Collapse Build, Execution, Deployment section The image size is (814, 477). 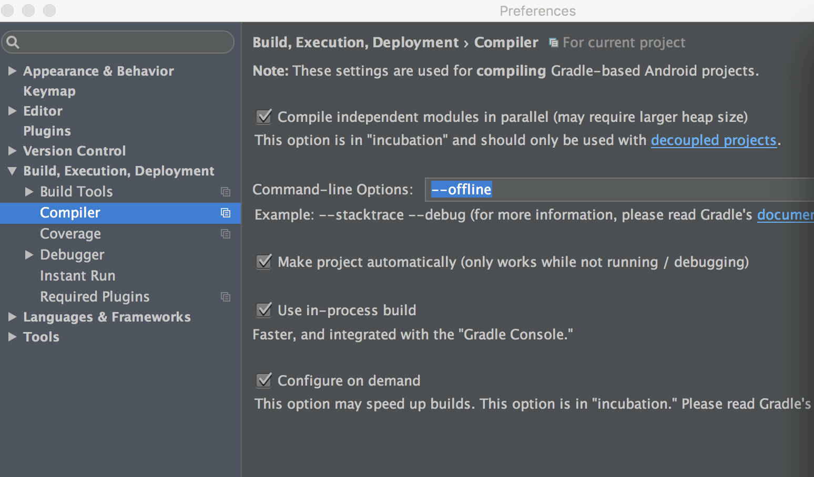[13, 171]
